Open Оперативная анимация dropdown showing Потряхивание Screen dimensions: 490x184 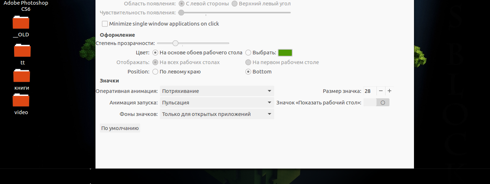point(217,91)
